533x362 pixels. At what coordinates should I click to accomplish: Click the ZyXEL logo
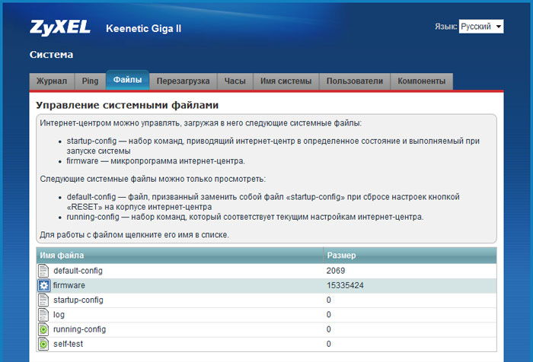pos(60,28)
